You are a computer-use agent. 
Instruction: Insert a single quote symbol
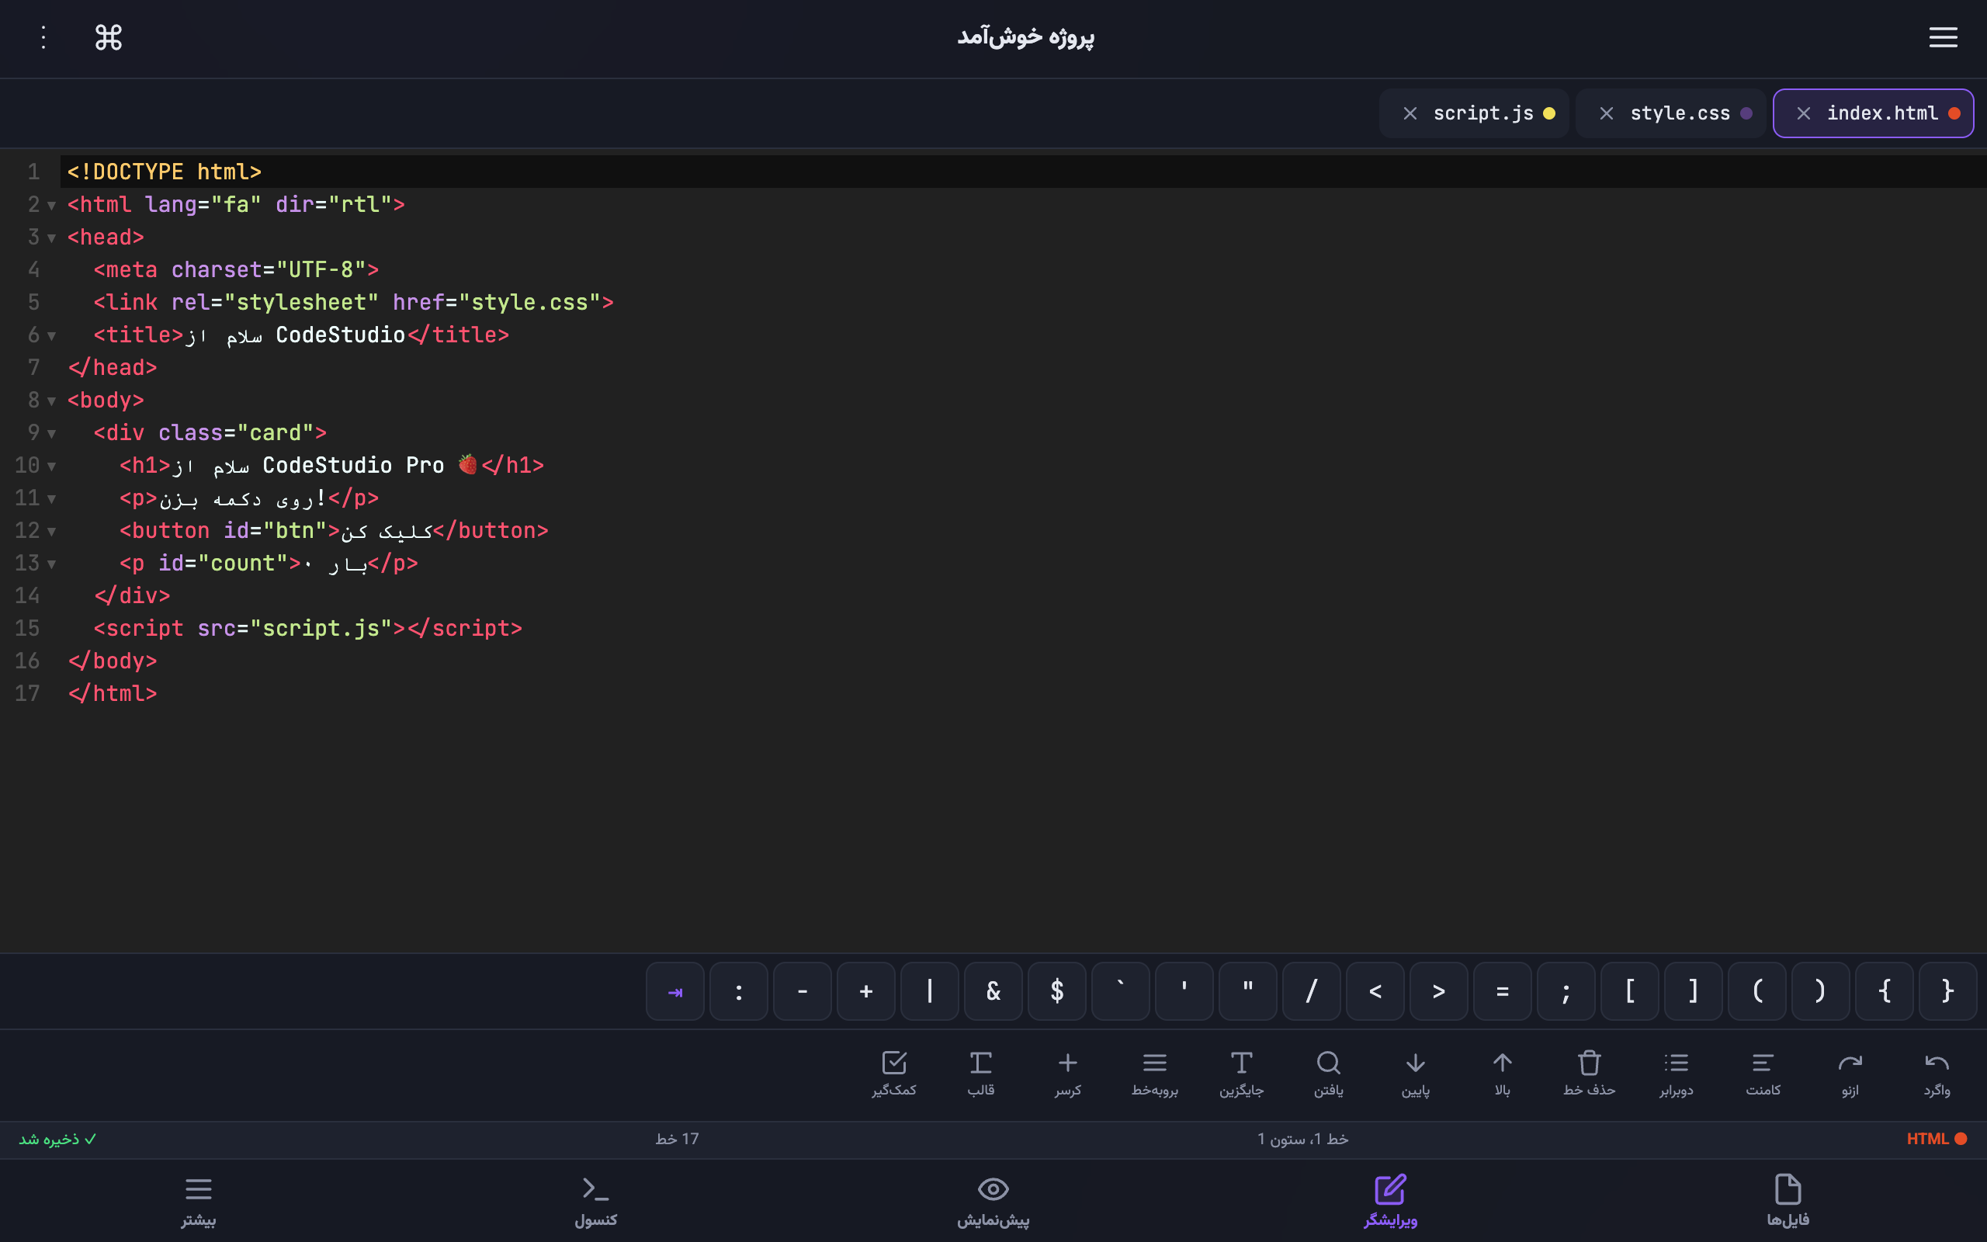[x=1184, y=991]
